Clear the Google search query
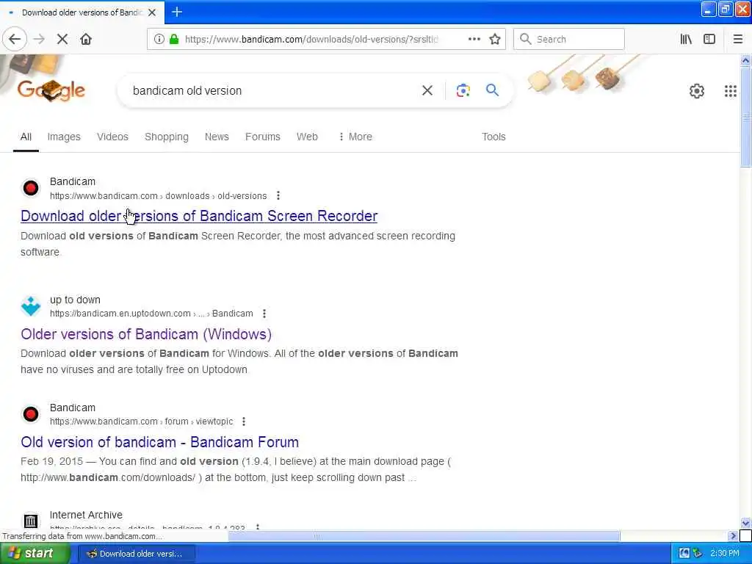Screen dimensions: 752x564 click(x=427, y=90)
